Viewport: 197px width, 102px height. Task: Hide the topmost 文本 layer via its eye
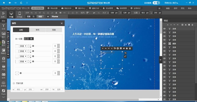[x=164, y=29]
